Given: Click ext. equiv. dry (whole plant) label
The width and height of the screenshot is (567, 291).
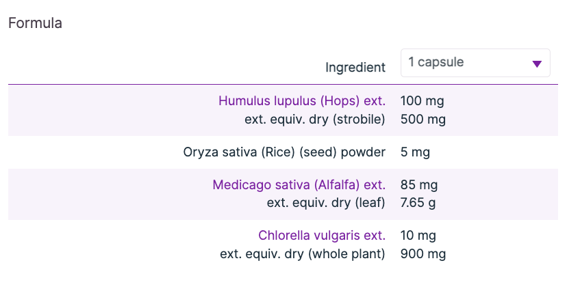Looking at the screenshot, I should pos(303,254).
